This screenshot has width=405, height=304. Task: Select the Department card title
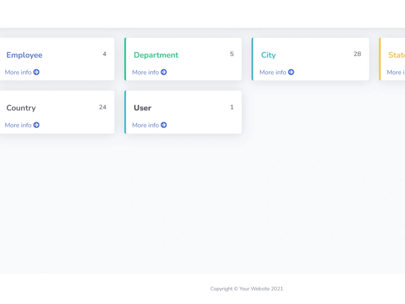click(x=156, y=55)
